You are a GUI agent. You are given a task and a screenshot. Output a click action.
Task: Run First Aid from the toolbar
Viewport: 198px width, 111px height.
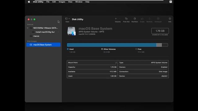point(126,18)
